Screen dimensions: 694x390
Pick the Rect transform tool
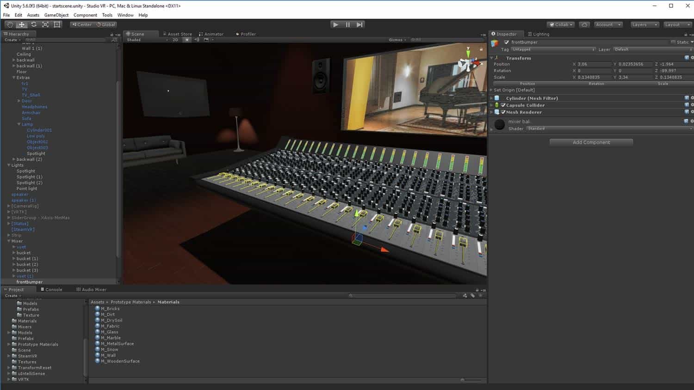click(57, 24)
